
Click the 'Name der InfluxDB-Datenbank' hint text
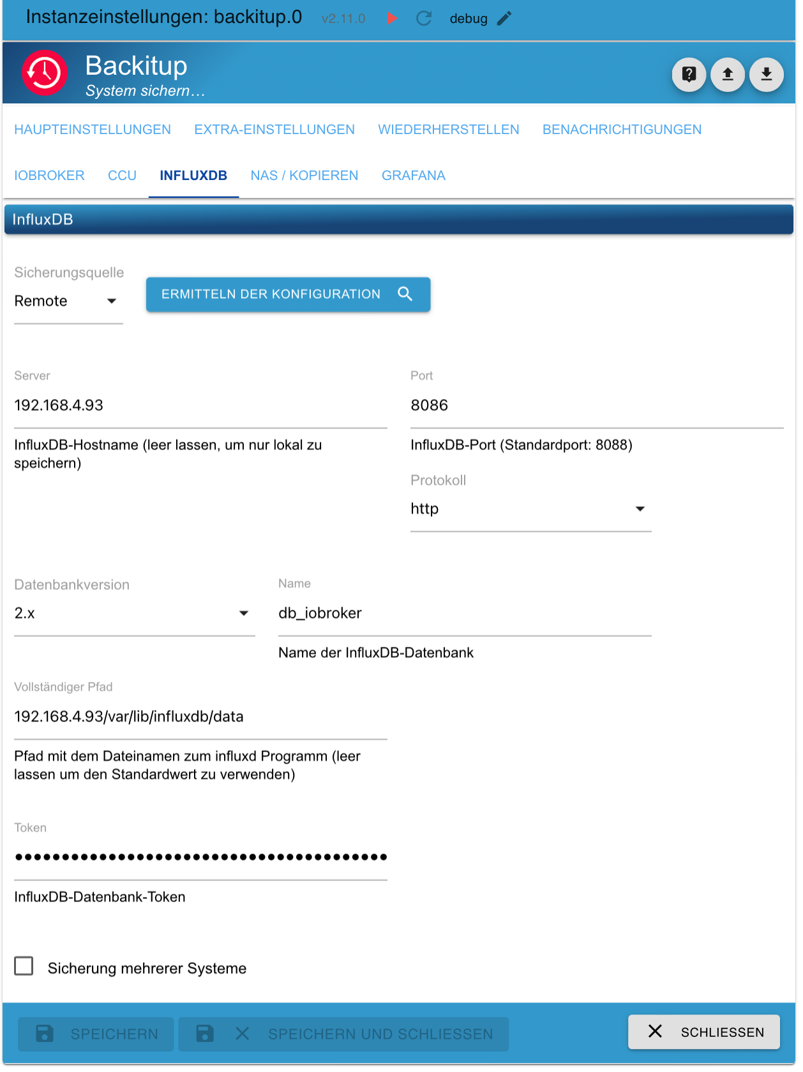pyautogui.click(x=376, y=653)
